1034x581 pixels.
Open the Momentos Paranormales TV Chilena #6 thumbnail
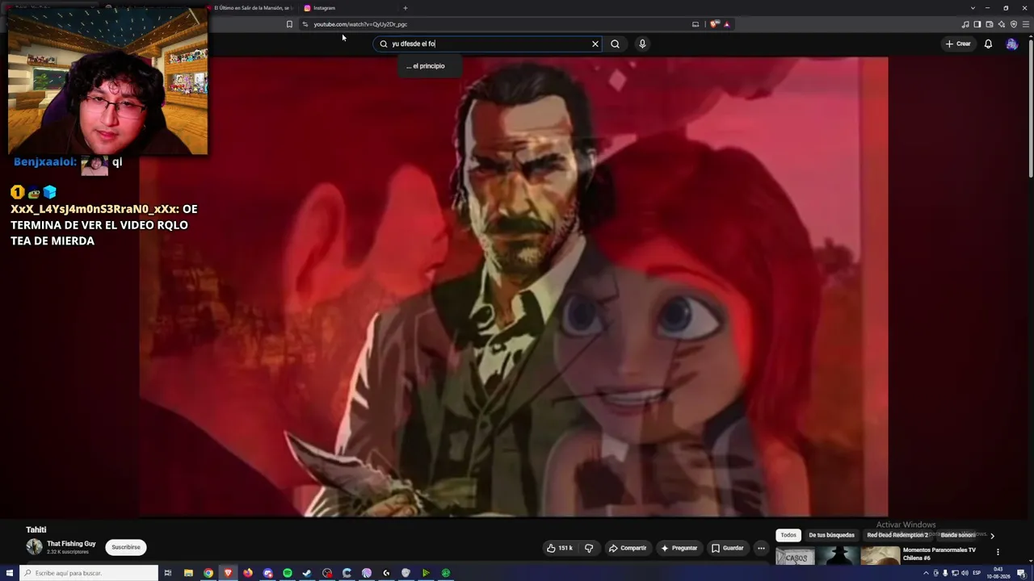pyautogui.click(x=838, y=556)
